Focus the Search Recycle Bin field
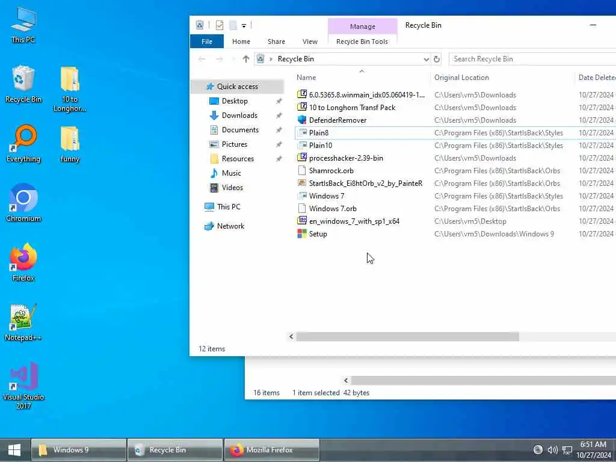This screenshot has height=462, width=616. (532, 59)
